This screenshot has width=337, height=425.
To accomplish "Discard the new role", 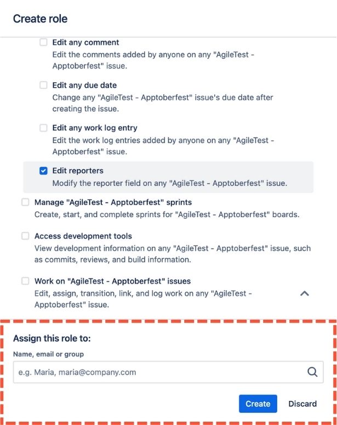I will 302,404.
